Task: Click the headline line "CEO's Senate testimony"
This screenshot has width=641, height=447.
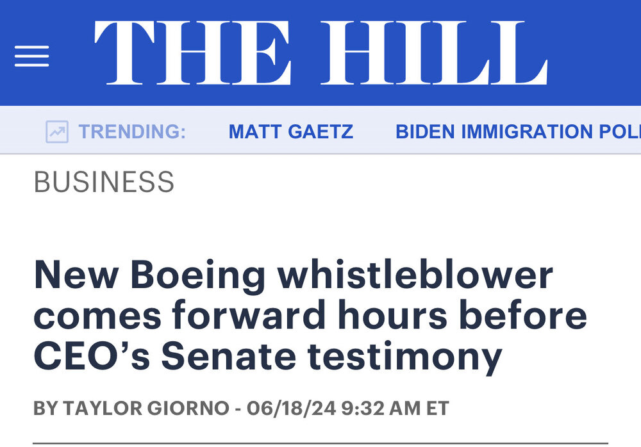Action: (267, 357)
